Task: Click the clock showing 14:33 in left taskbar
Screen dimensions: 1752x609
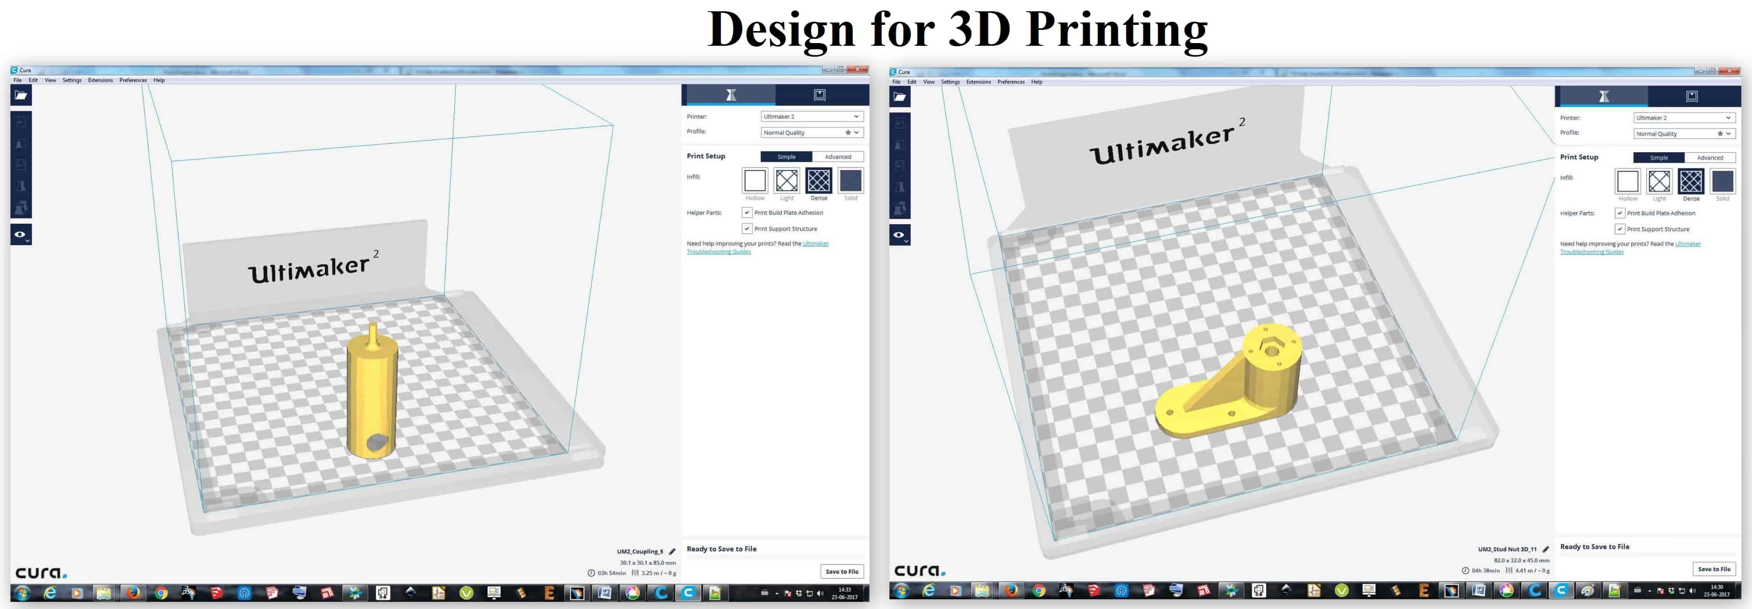Action: pos(844,593)
